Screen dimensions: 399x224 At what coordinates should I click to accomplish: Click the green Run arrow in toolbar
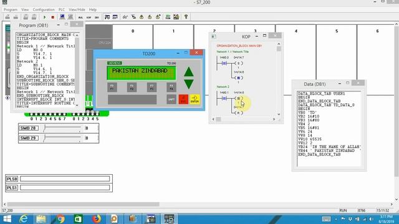pos(44,17)
